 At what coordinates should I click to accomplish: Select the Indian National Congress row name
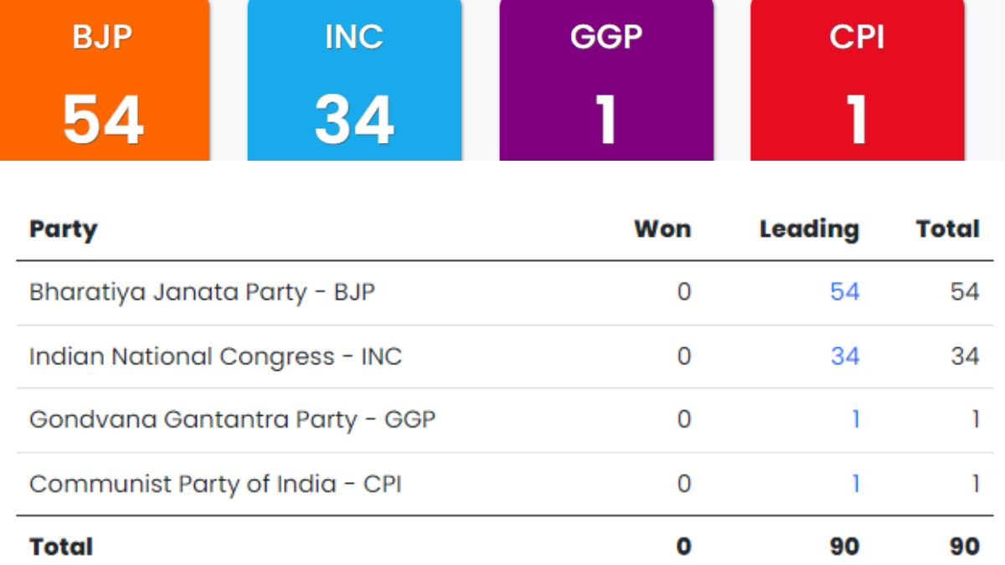[x=215, y=357]
